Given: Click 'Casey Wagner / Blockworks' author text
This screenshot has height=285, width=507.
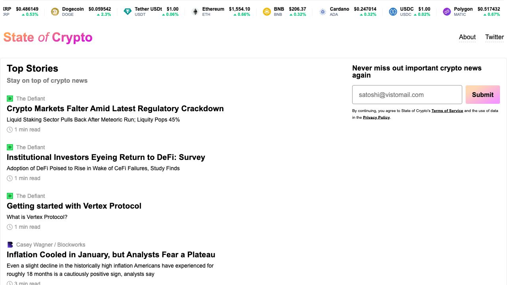Looking at the screenshot, I should pos(51,245).
